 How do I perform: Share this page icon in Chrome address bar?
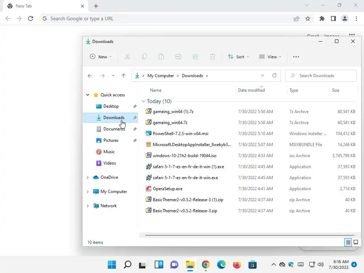click(296, 18)
